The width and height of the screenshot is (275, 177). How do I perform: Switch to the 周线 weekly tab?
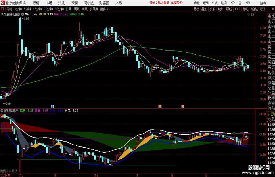(x=77, y=9)
